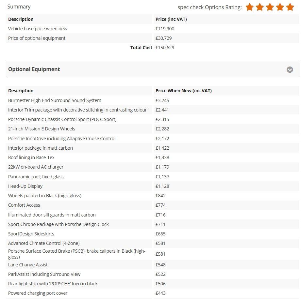Click the Head-Up Display option row

point(25,186)
